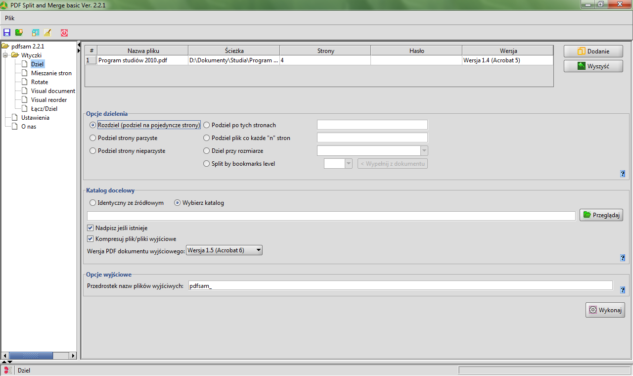The image size is (633, 376).
Task: Collapse the Wtyczki tree node
Action: (x=5, y=55)
